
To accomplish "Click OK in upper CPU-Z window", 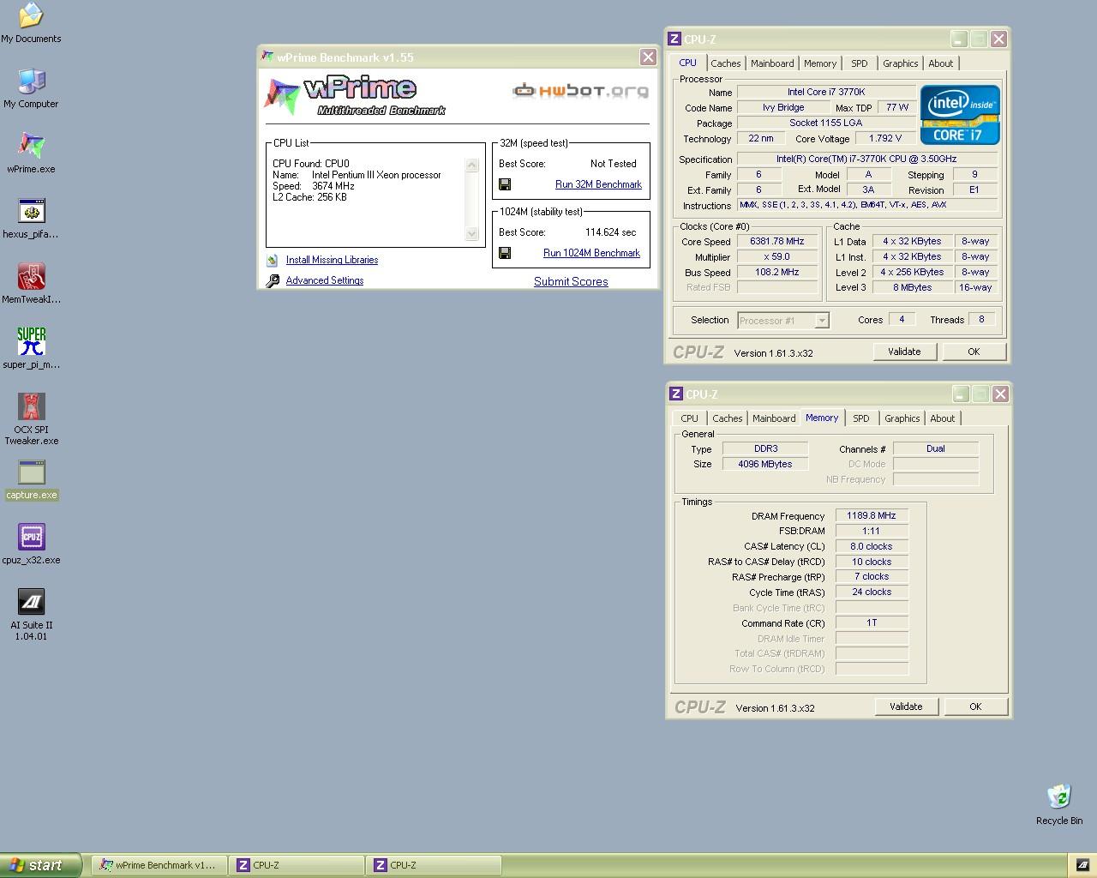I will pyautogui.click(x=974, y=352).
